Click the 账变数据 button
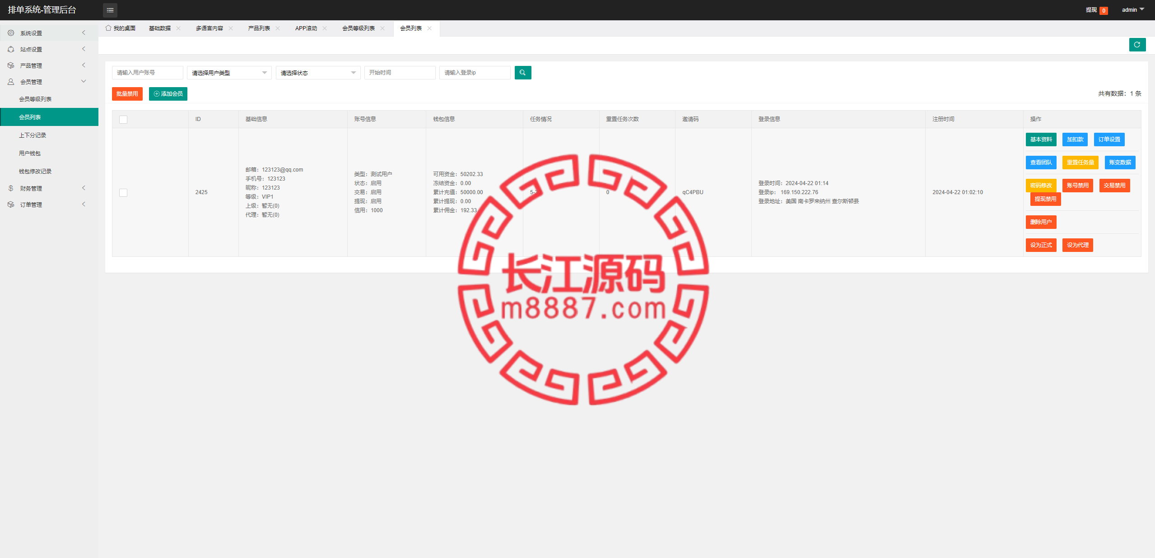Image resolution: width=1155 pixels, height=558 pixels. coord(1120,163)
